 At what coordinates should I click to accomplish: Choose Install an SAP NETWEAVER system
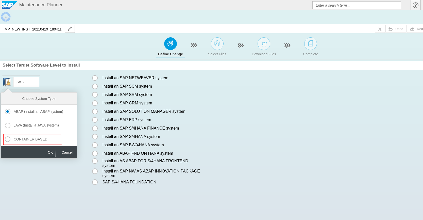(95, 78)
